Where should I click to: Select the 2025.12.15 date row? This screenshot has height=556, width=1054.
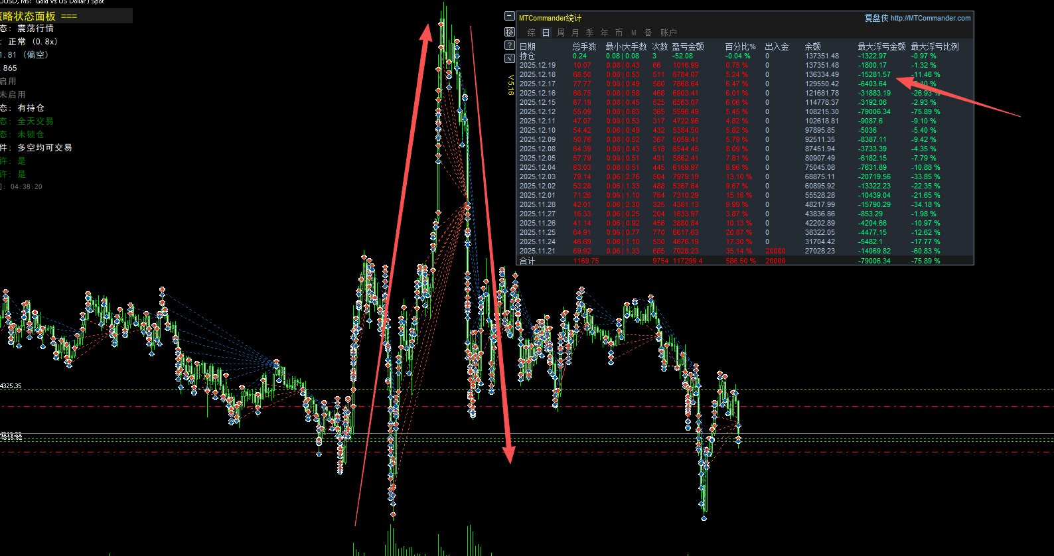(x=538, y=102)
